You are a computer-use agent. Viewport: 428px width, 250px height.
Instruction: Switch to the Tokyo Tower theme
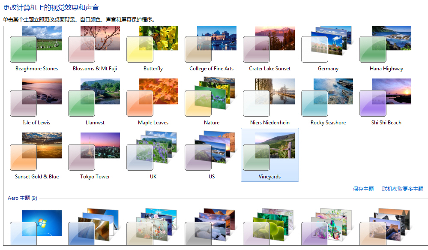tap(94, 155)
